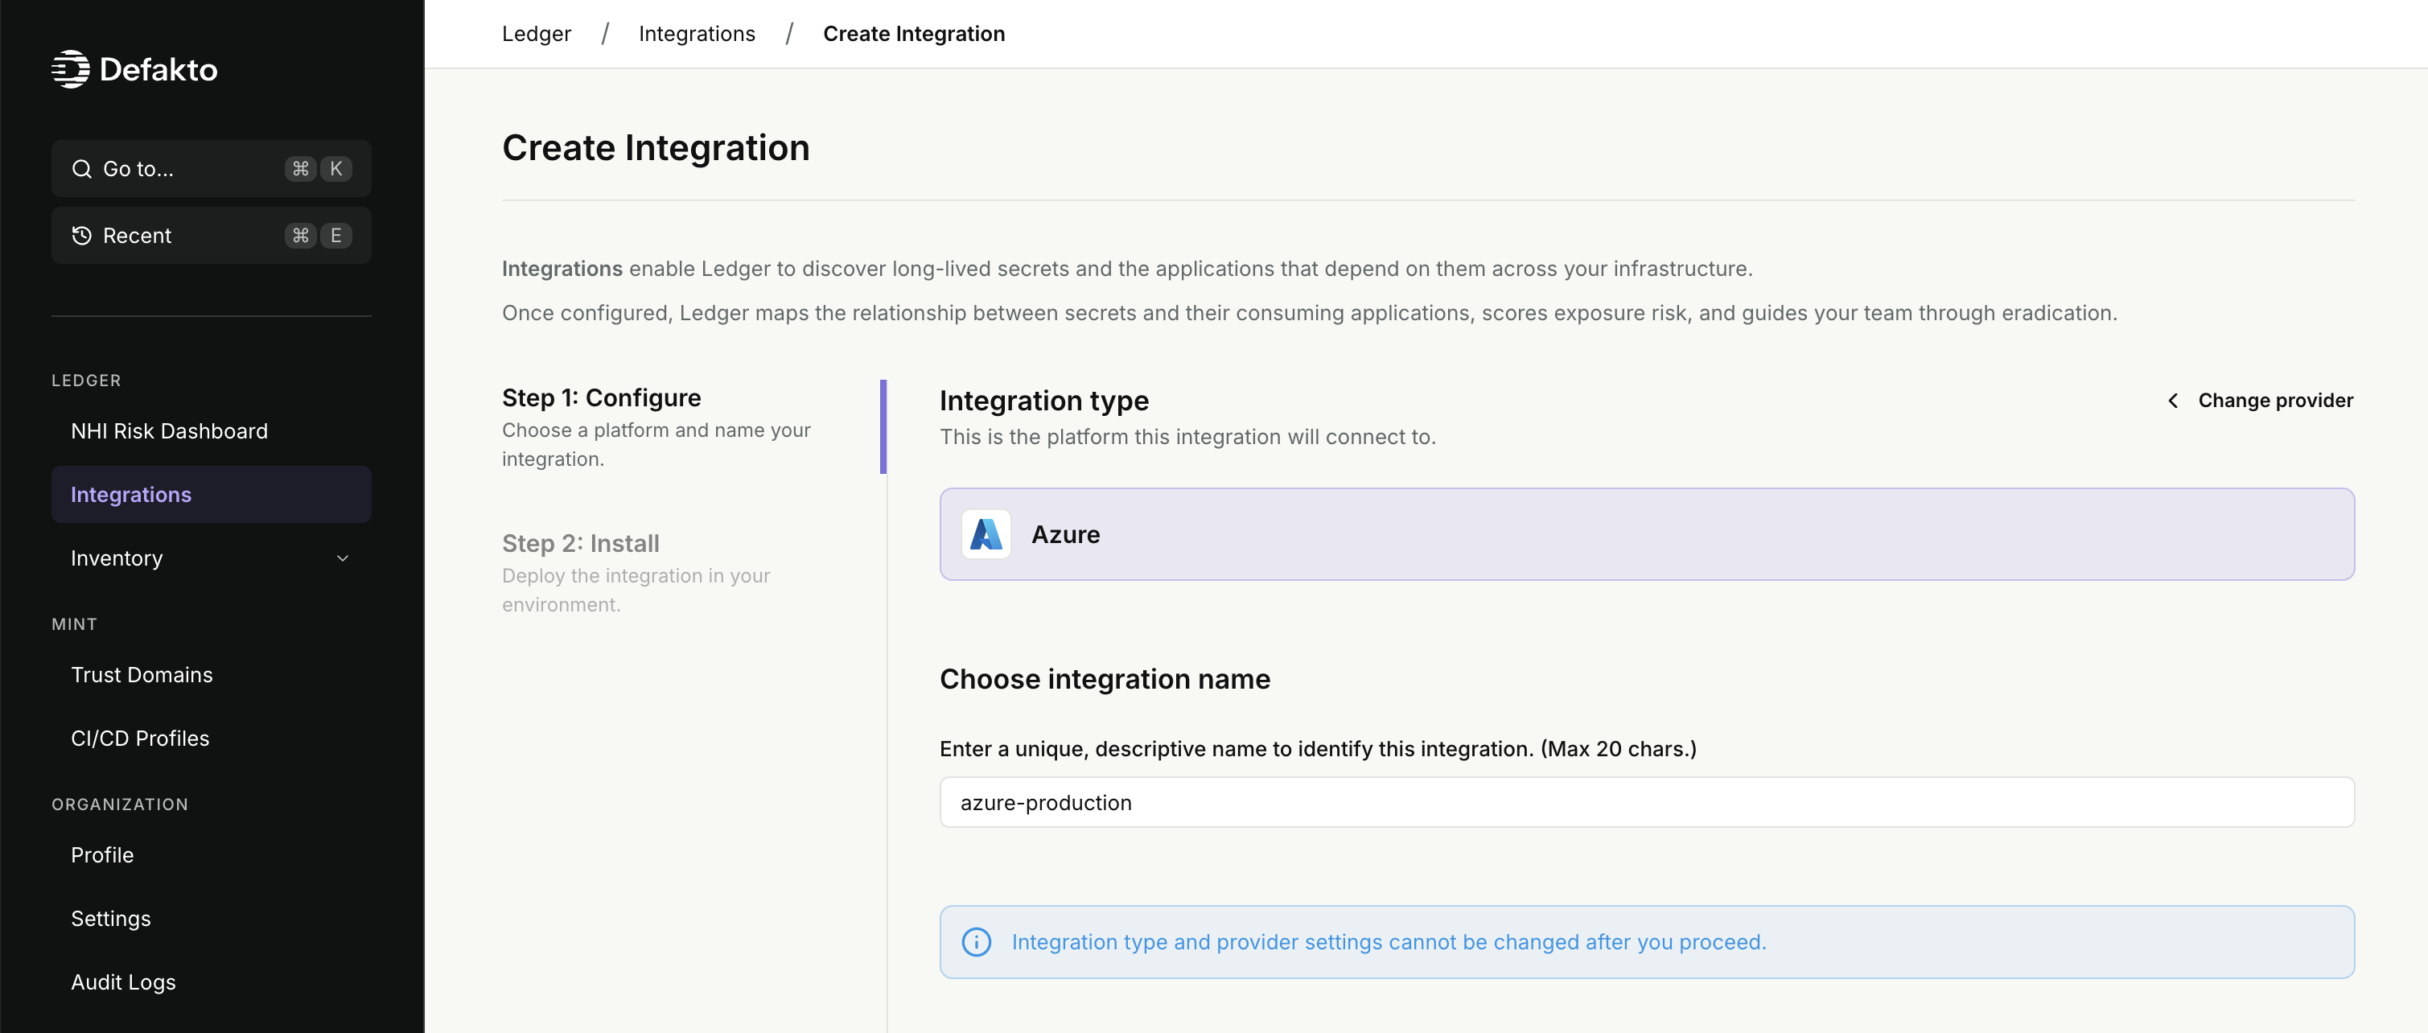2428x1033 pixels.
Task: Click the Azure logo icon
Action: pyautogui.click(x=986, y=534)
